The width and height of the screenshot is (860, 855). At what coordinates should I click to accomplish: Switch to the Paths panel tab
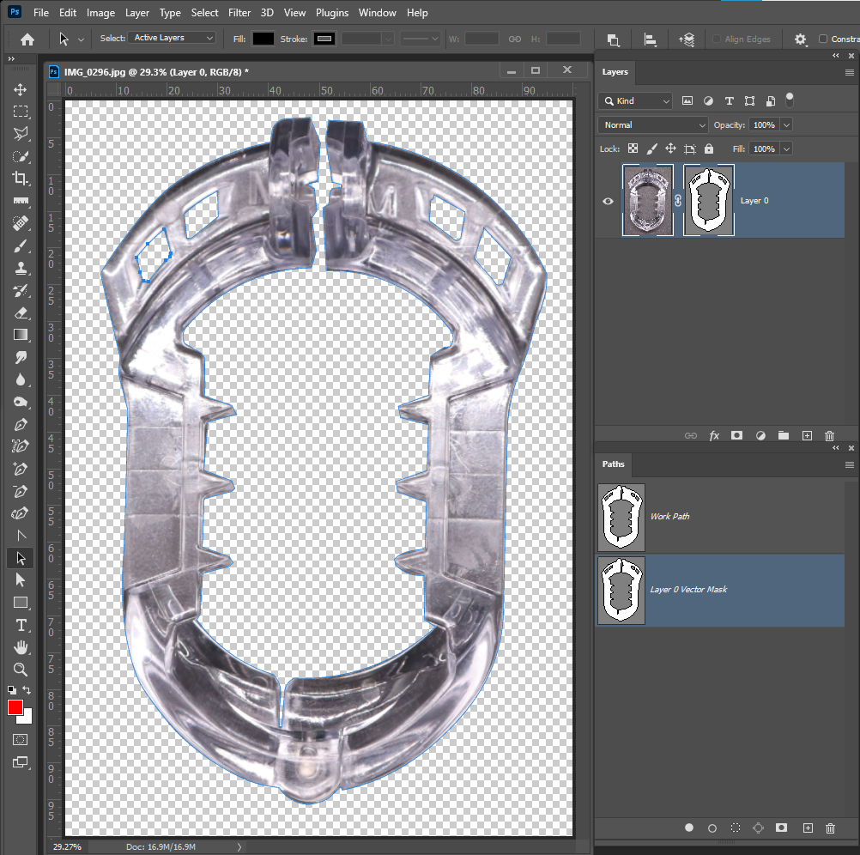point(613,464)
